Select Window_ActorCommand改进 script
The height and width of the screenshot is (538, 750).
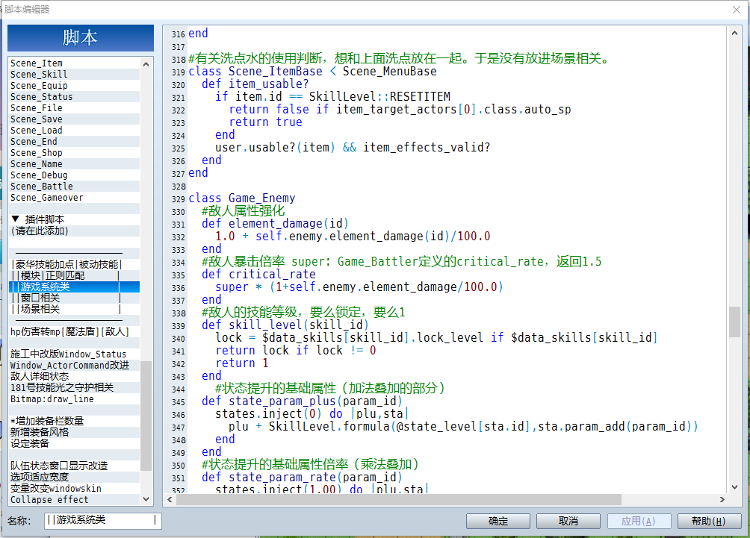(x=74, y=365)
